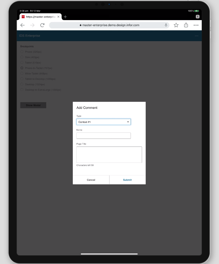This screenshot has height=264, width=219.
Task: Tap the clock time in status bar
Action: pyautogui.click(x=24, y=11)
